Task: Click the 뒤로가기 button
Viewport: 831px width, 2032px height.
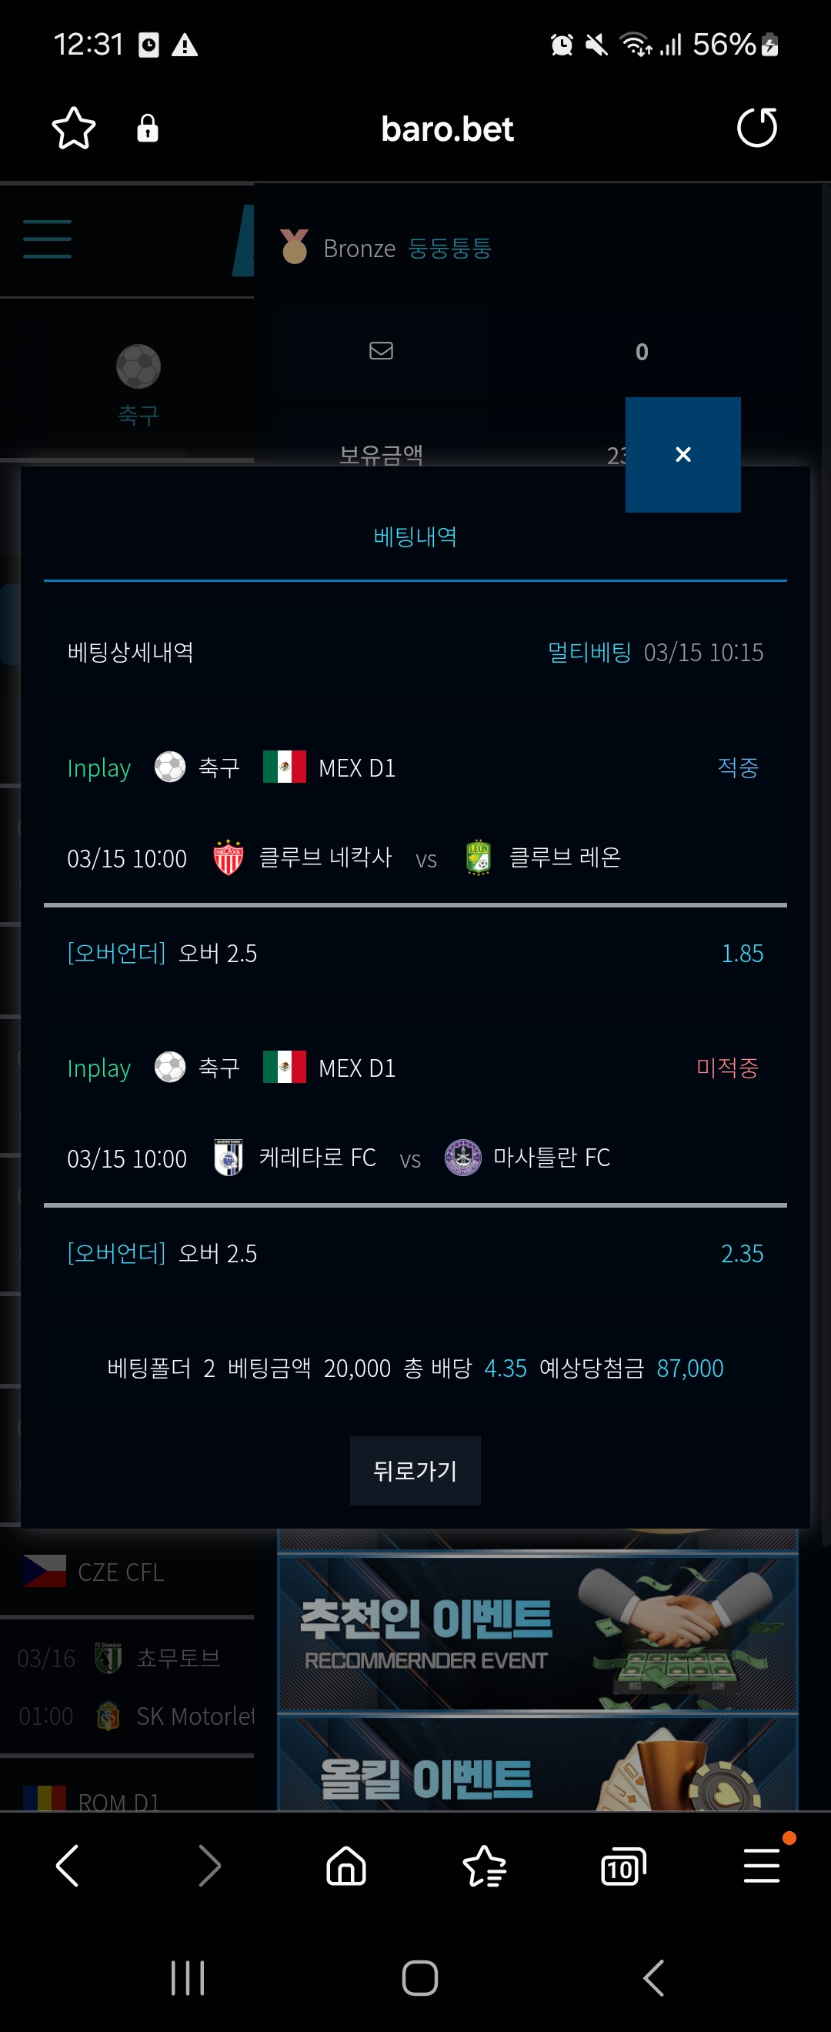Action: pyautogui.click(x=415, y=1471)
